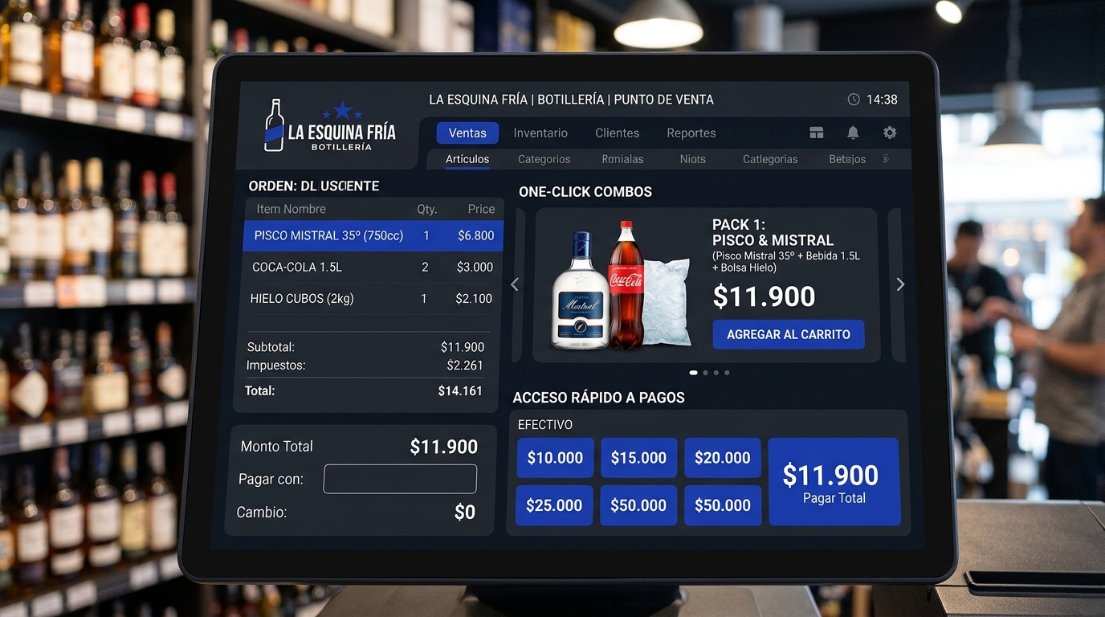
Task: Select the HIELO CUBOS (2kg) order row
Action: tap(373, 299)
